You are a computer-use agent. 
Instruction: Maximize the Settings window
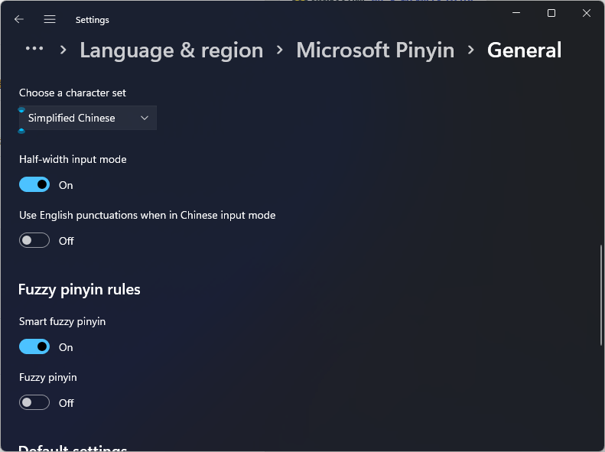click(551, 14)
